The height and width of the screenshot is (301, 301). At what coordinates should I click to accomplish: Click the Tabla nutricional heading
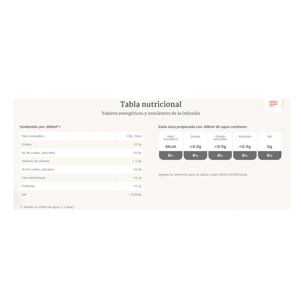(150, 104)
